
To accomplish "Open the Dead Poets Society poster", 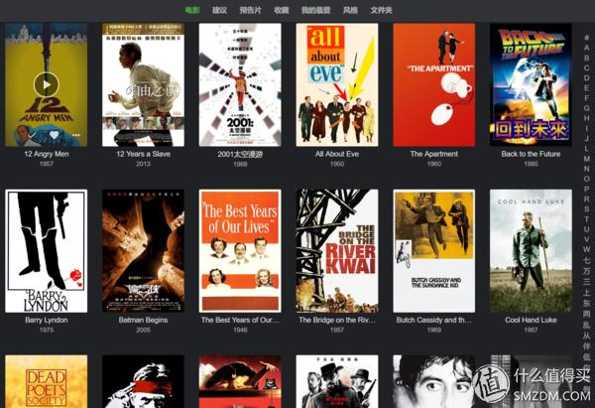I will [47, 381].
